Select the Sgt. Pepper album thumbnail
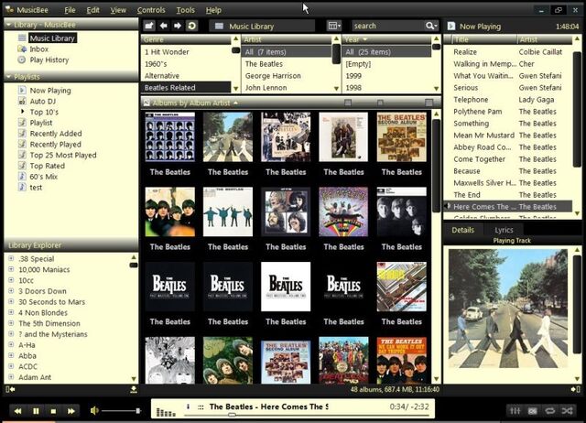 (x=343, y=360)
